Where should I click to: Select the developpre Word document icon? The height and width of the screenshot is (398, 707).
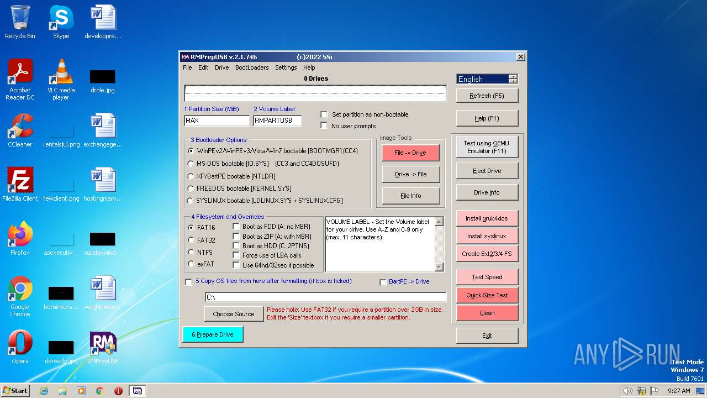[103, 22]
